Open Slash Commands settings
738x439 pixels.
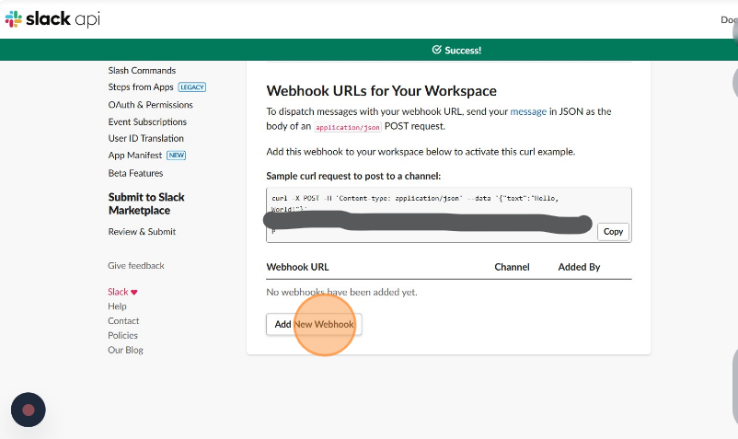142,70
